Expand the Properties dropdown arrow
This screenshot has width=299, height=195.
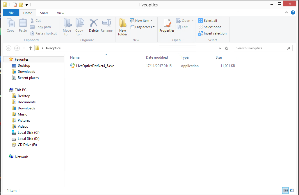click(x=167, y=34)
